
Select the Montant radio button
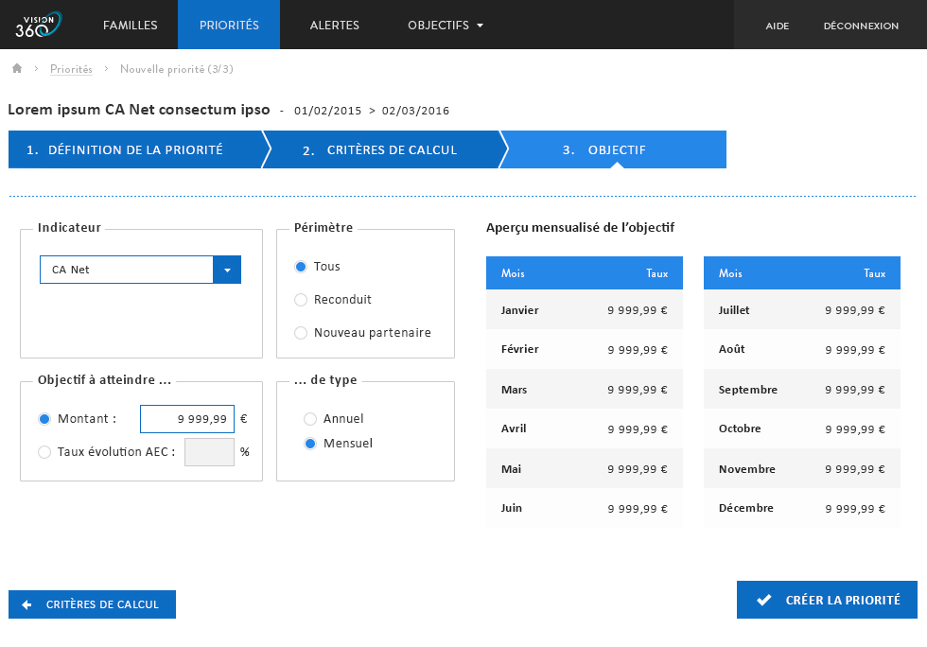(x=44, y=419)
